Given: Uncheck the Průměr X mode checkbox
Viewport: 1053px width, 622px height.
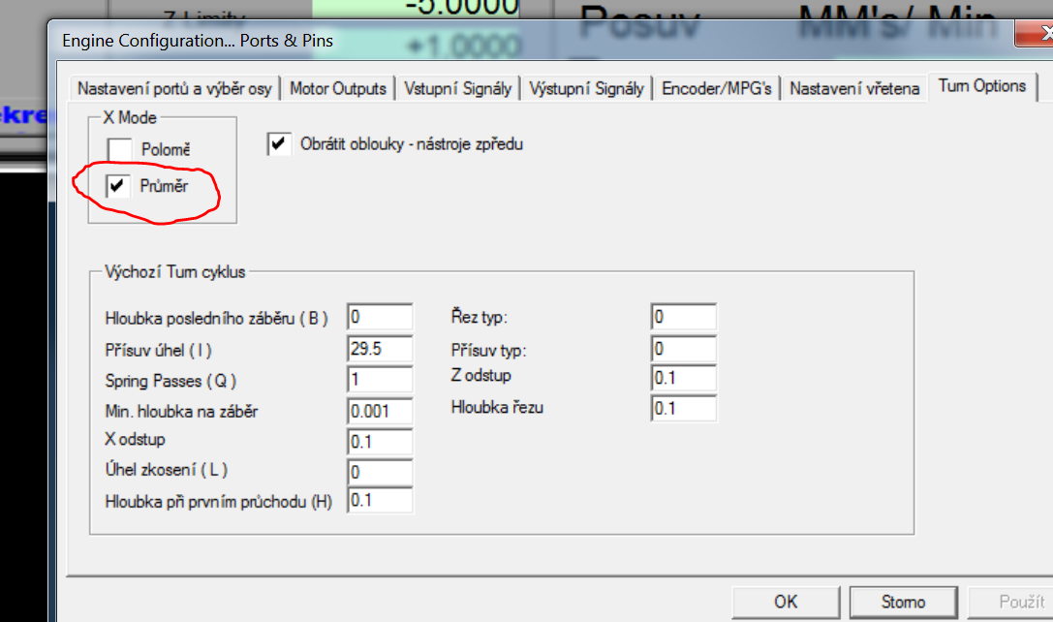Looking at the screenshot, I should pyautogui.click(x=119, y=187).
